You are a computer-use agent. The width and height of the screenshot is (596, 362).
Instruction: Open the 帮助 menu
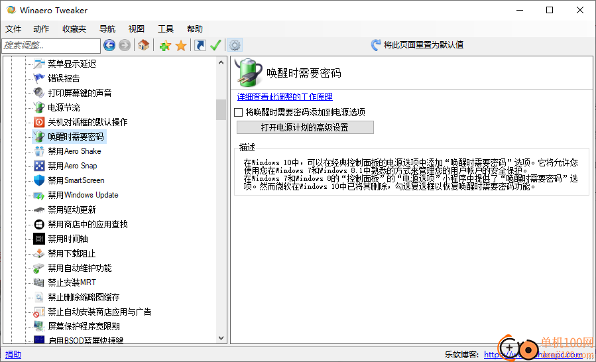(195, 29)
